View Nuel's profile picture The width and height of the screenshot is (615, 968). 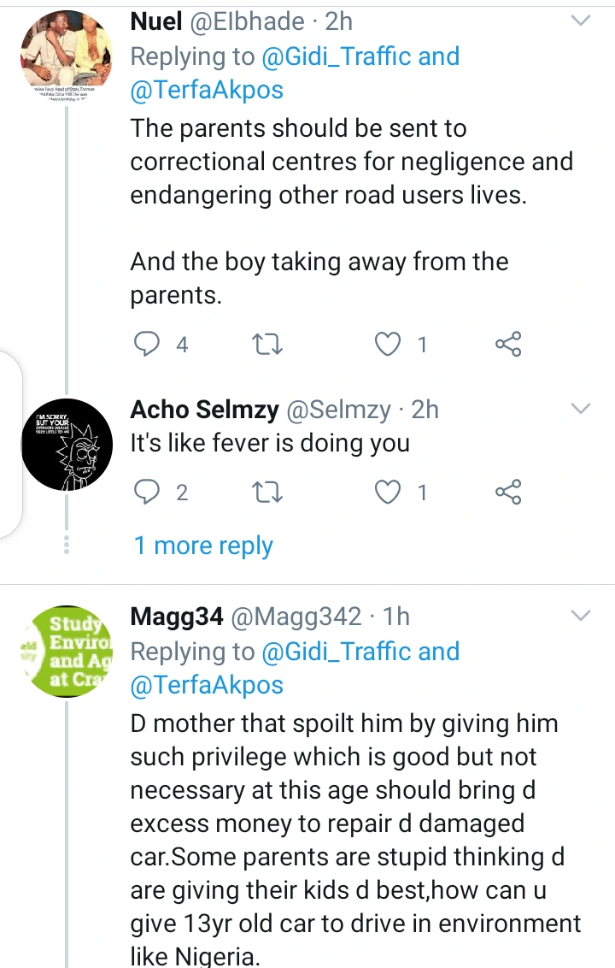(x=66, y=56)
